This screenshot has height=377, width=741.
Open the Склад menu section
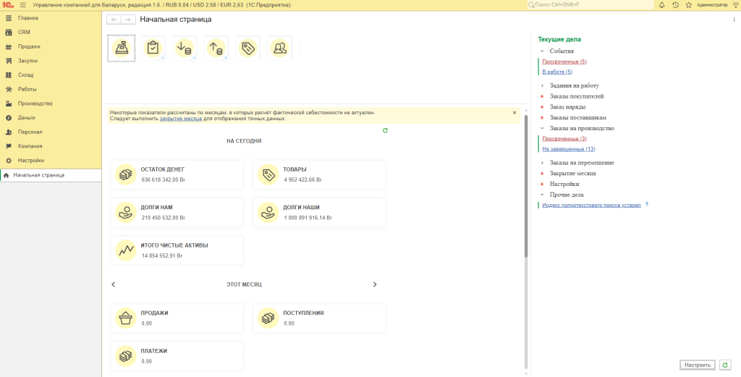tap(25, 75)
